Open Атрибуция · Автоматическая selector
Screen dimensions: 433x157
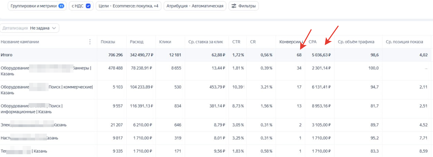click(195, 6)
